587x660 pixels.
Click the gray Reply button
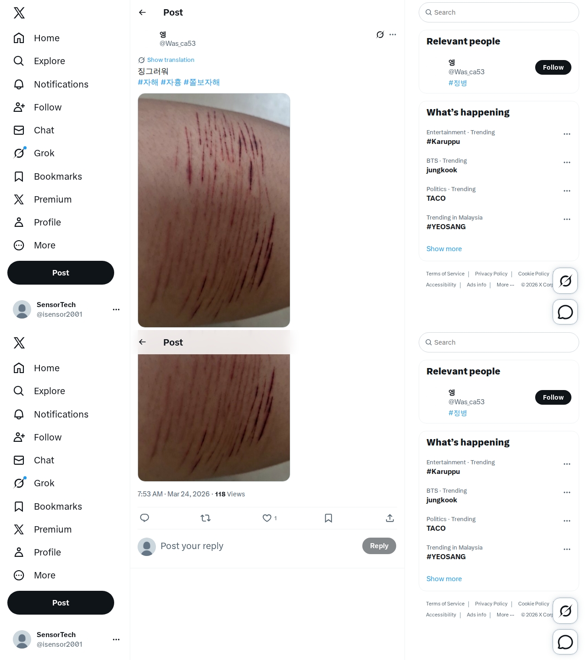pos(379,546)
